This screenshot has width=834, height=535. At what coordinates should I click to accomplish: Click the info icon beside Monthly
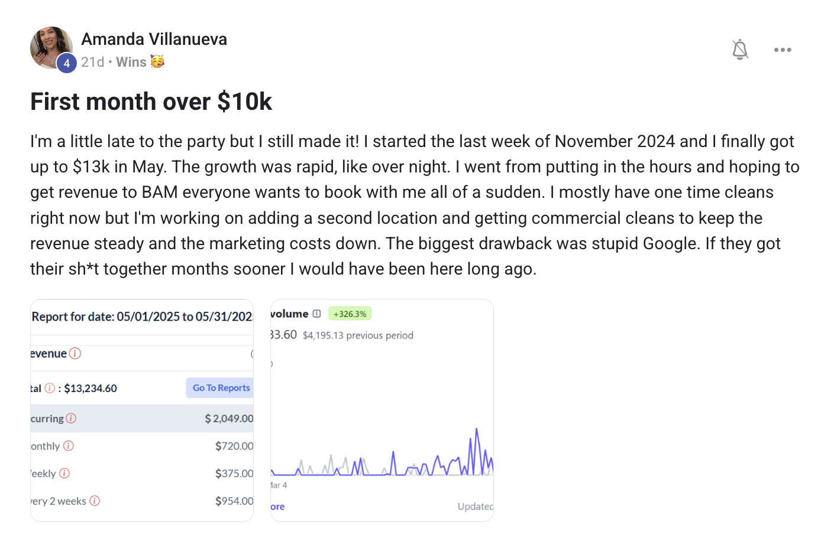click(69, 446)
